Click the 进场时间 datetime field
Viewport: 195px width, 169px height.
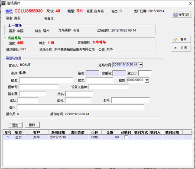coord(125,65)
